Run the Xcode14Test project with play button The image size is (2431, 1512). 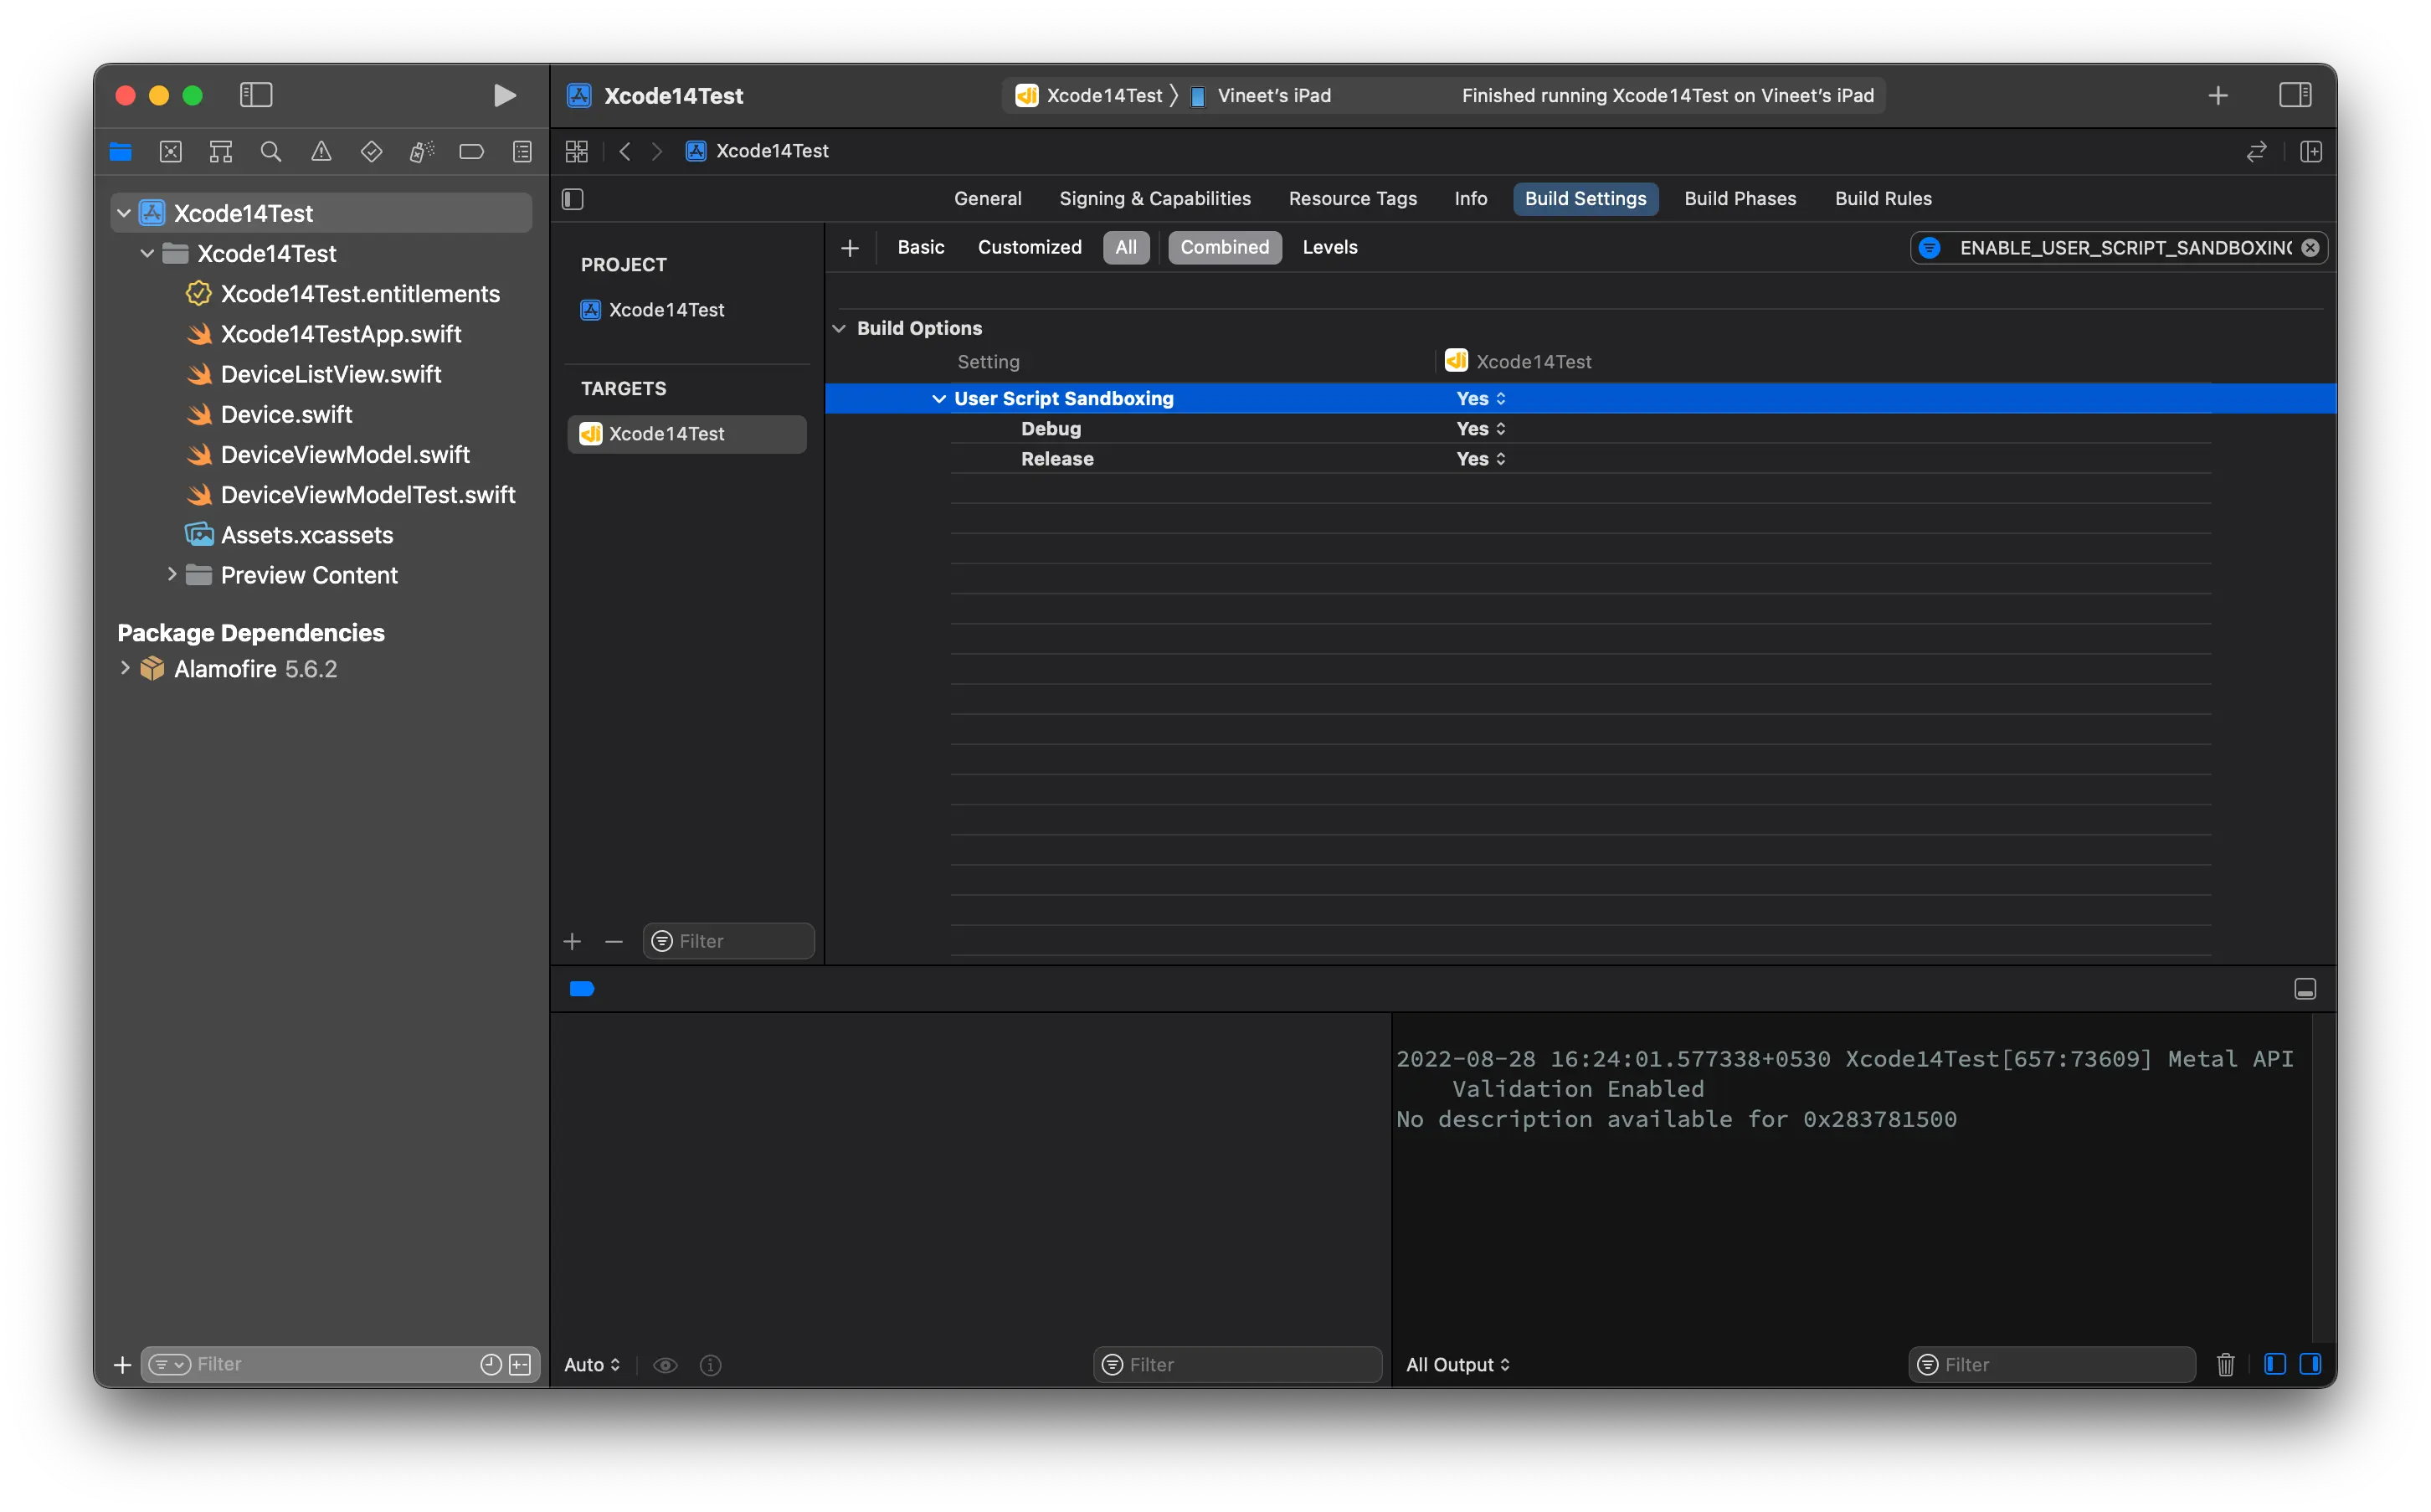click(505, 95)
